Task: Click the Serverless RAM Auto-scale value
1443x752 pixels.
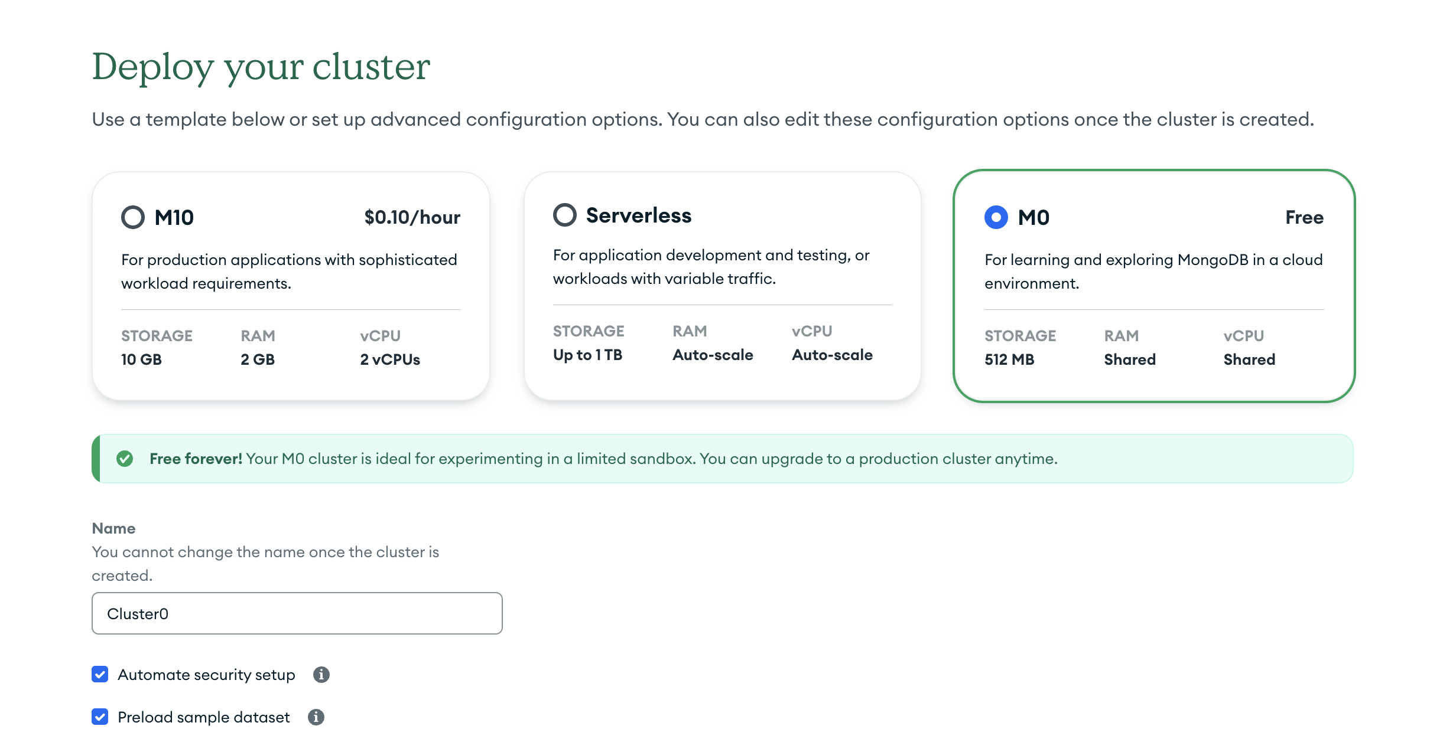Action: (713, 355)
